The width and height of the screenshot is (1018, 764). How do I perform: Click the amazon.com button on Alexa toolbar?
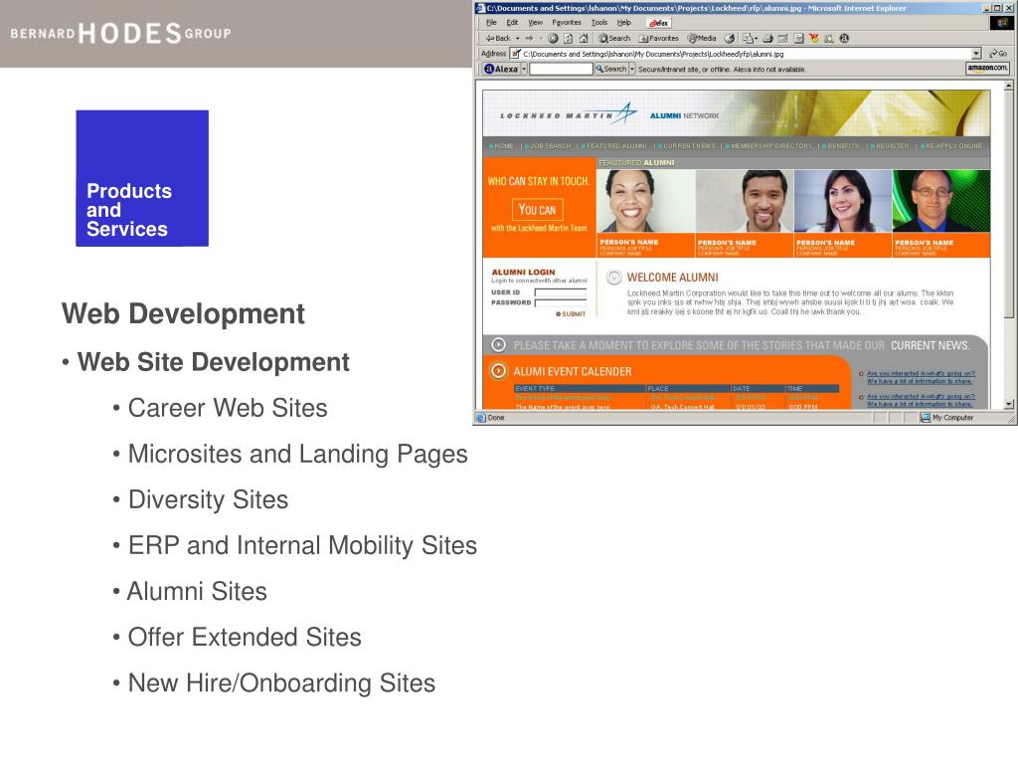pos(987,68)
